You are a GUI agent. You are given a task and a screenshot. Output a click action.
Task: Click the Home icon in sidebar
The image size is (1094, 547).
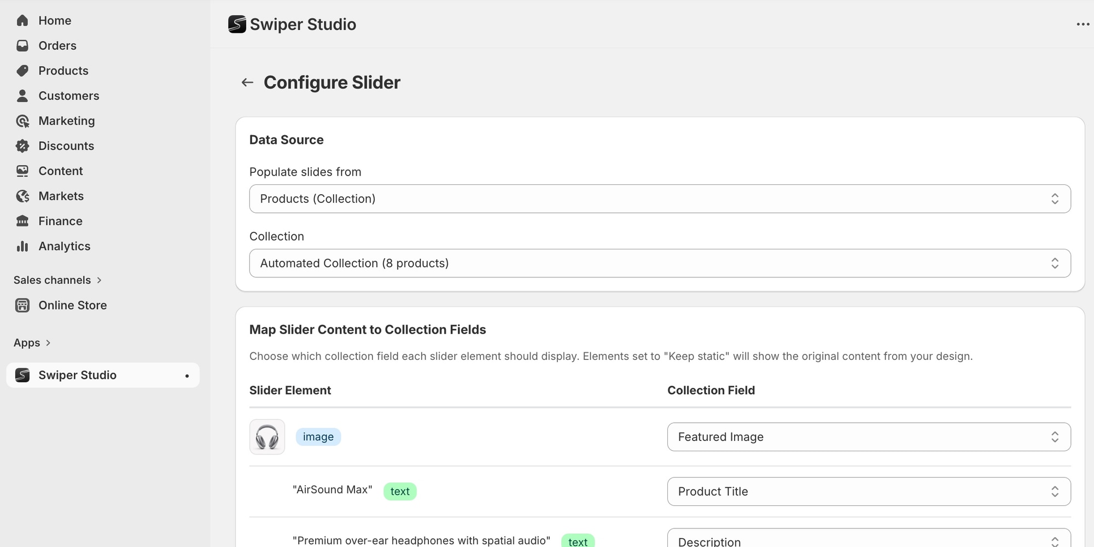pyautogui.click(x=22, y=21)
